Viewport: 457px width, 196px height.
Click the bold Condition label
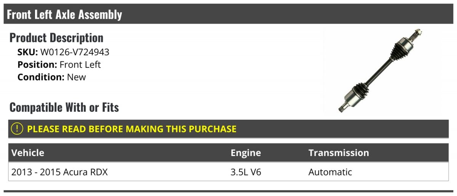(x=41, y=77)
